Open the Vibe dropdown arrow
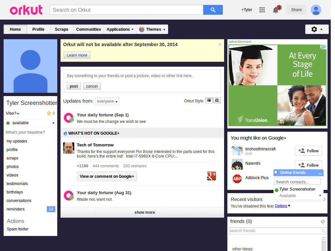The height and width of the screenshot is (251, 335). (18, 113)
